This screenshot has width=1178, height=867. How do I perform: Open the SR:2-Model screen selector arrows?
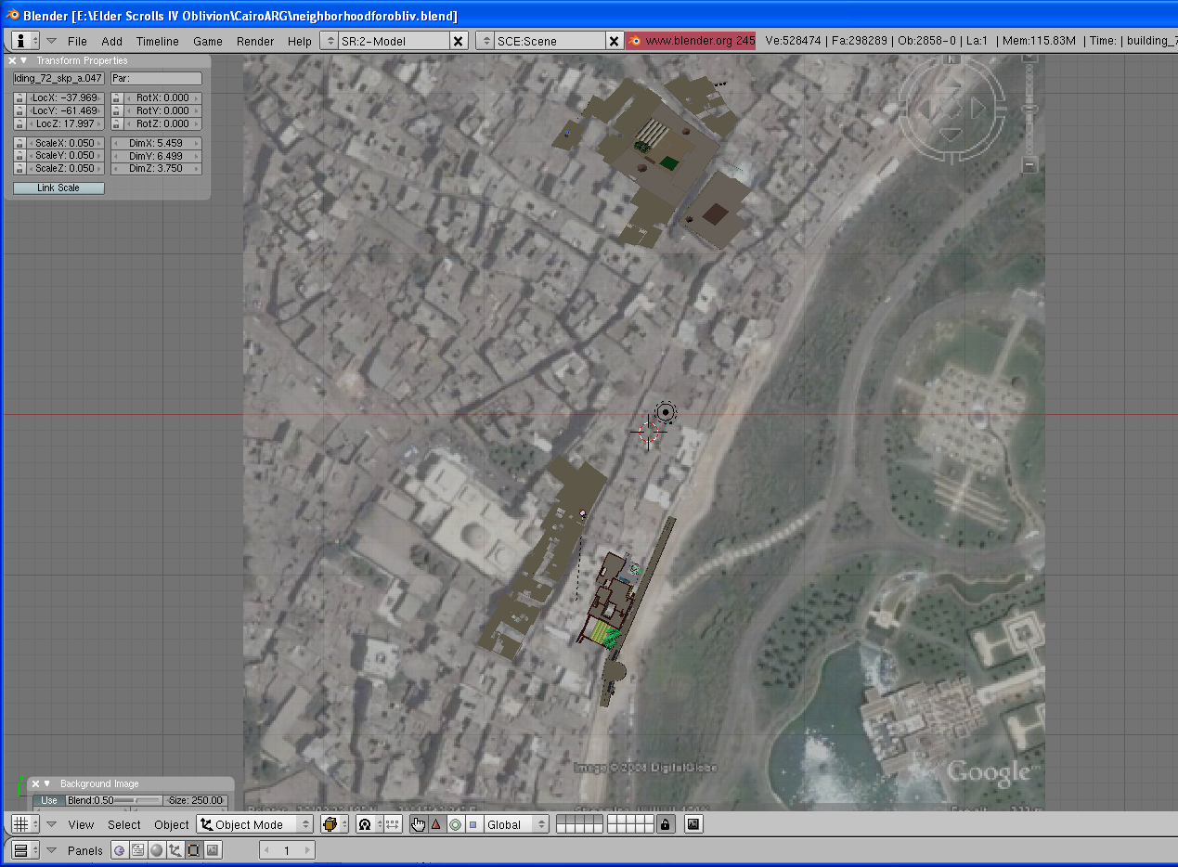330,41
